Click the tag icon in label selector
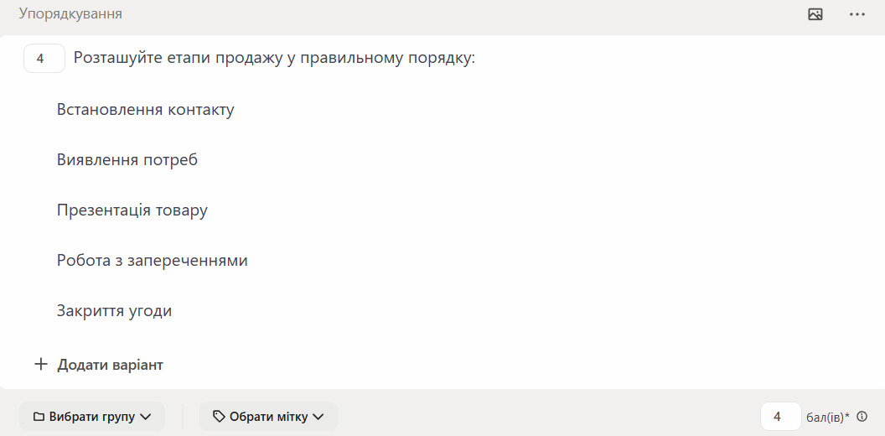This screenshot has height=436, width=885. pyautogui.click(x=219, y=417)
